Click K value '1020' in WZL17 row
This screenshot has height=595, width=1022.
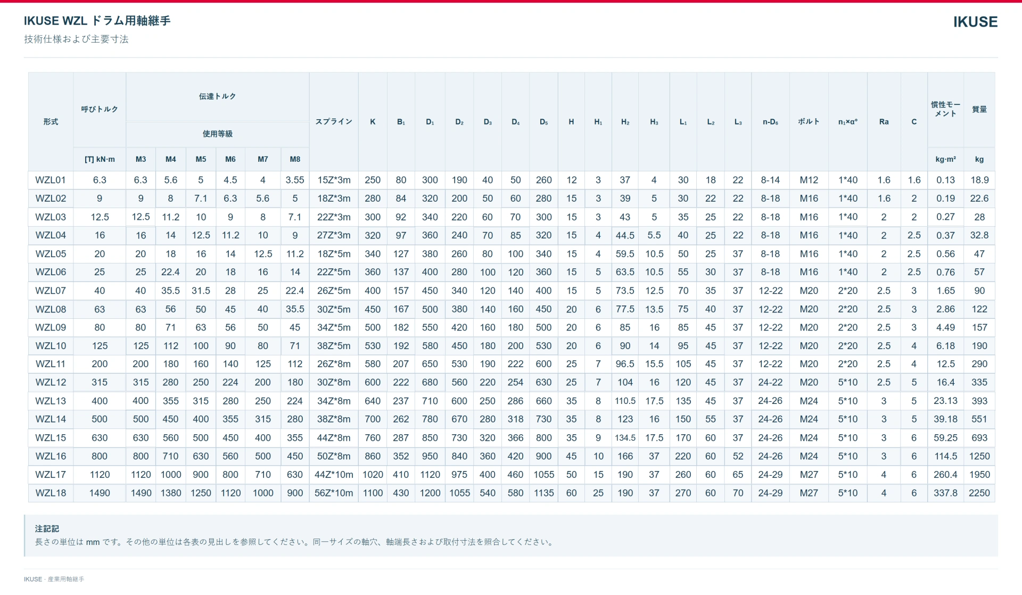click(x=373, y=475)
